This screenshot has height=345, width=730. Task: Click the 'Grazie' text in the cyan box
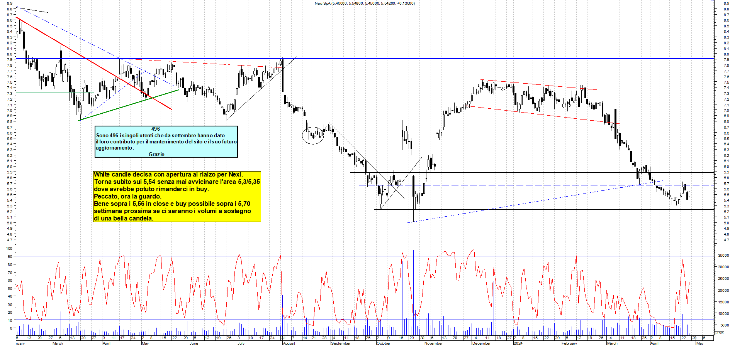pos(156,154)
